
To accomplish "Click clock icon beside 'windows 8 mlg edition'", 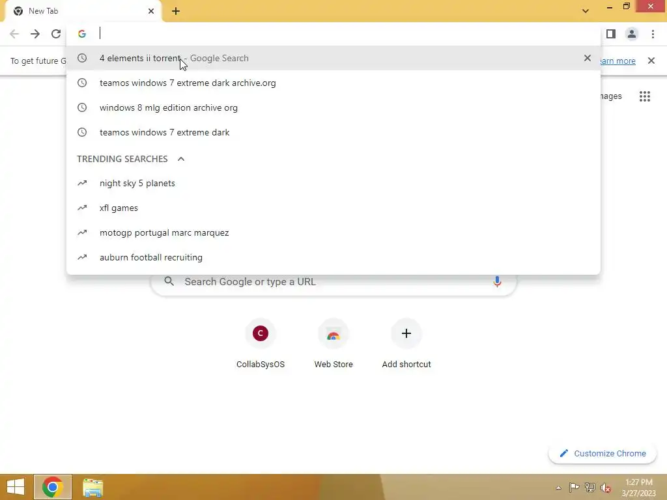I will click(81, 107).
